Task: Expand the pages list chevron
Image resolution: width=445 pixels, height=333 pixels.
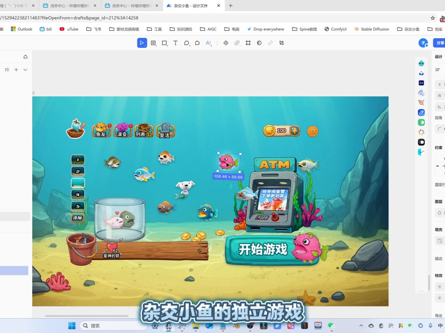Action: pos(26,70)
